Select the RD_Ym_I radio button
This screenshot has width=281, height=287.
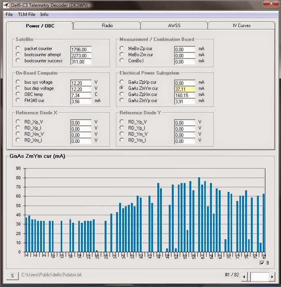pos(121,140)
